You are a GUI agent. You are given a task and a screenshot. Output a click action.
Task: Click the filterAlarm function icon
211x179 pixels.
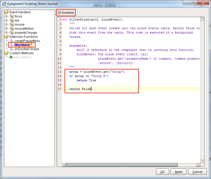click(12, 45)
